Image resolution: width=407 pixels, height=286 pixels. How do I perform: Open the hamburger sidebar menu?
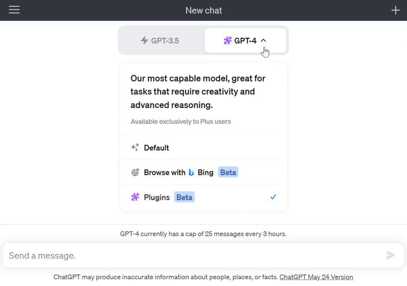[x=14, y=10]
